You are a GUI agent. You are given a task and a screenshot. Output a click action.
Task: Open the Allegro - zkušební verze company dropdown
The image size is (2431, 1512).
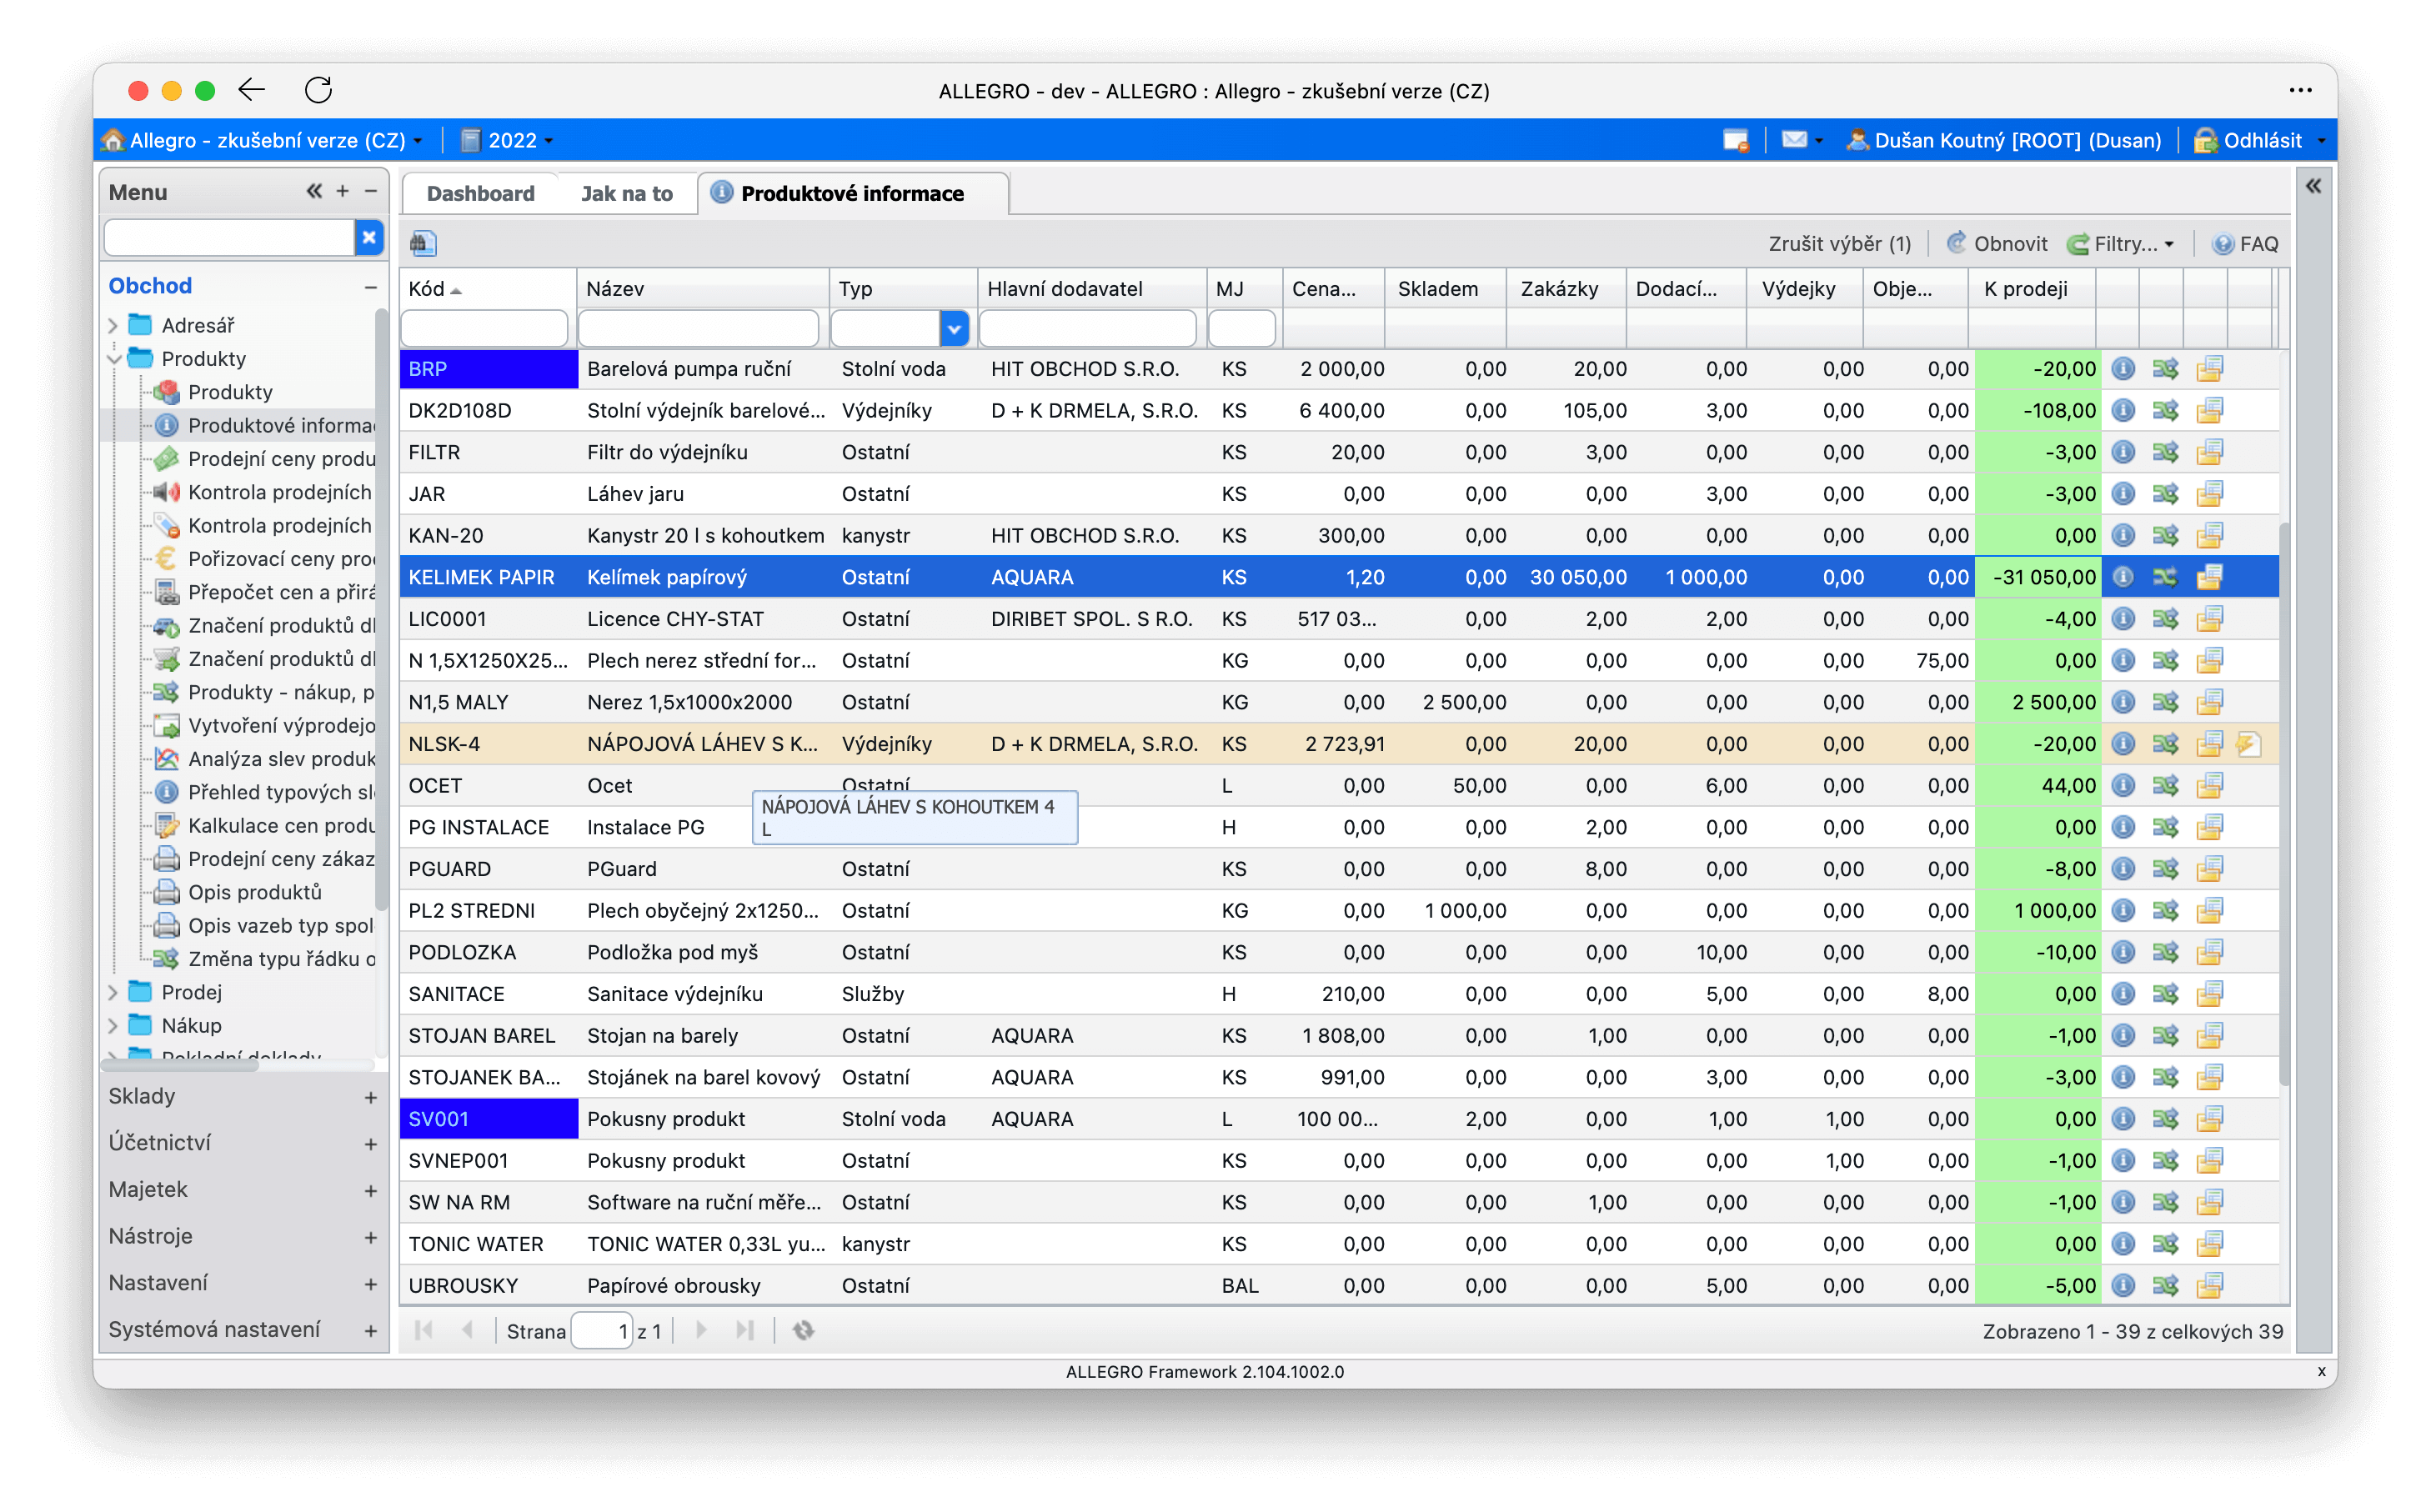[x=263, y=140]
